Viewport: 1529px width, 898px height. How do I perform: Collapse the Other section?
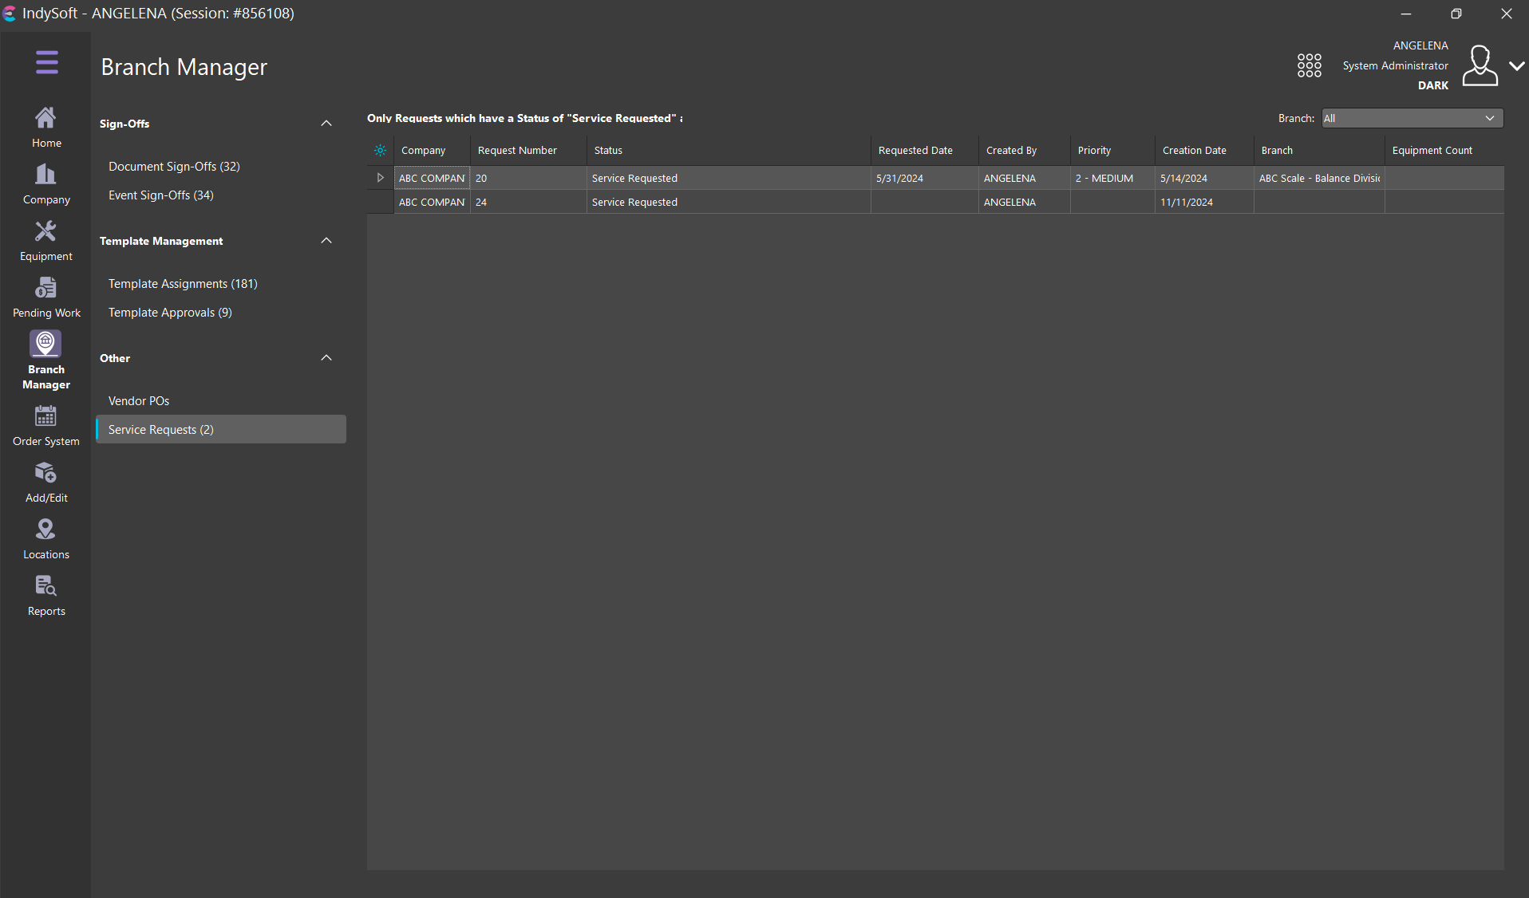[326, 358]
